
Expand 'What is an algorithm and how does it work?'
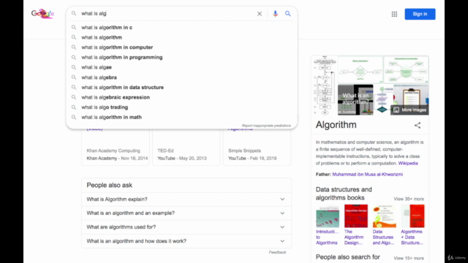coord(186,241)
